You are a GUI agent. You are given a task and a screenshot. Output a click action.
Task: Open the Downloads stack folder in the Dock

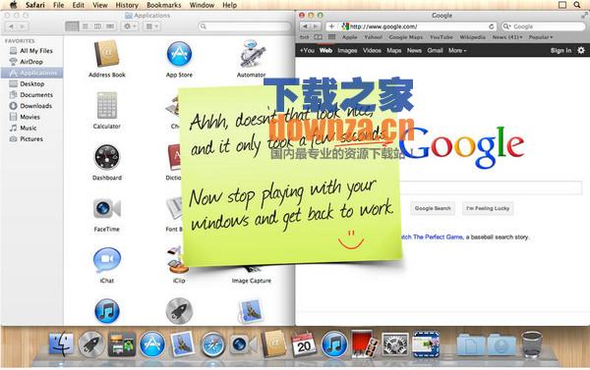pos(501,344)
